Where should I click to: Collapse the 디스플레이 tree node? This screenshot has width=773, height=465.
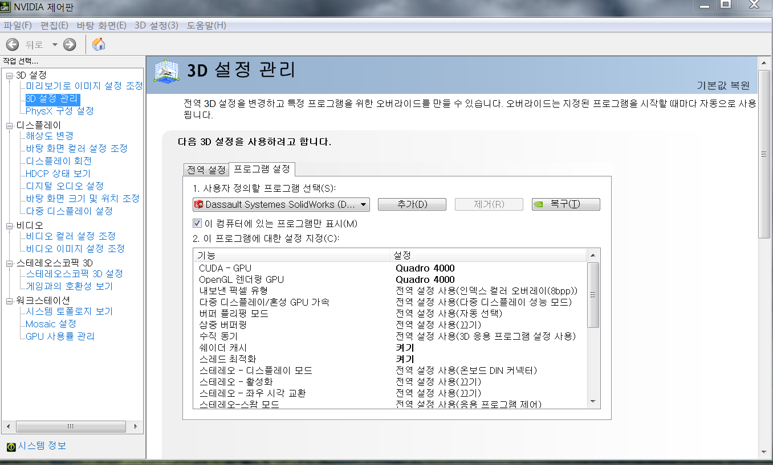9,126
